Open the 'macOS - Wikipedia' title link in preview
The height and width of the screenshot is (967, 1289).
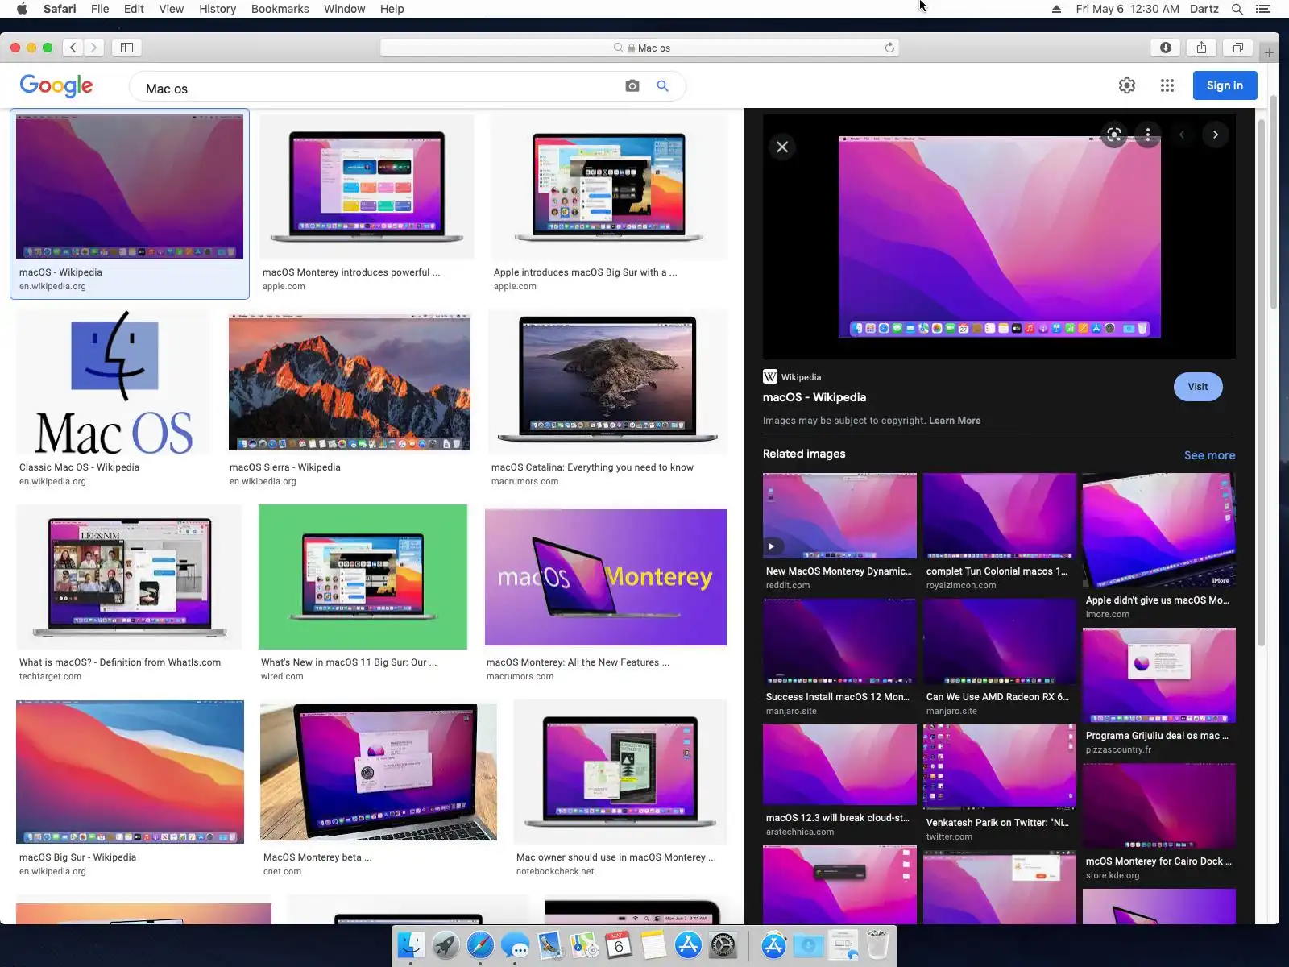tap(814, 397)
